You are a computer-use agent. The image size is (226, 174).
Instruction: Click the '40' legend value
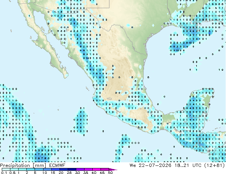point(94,173)
